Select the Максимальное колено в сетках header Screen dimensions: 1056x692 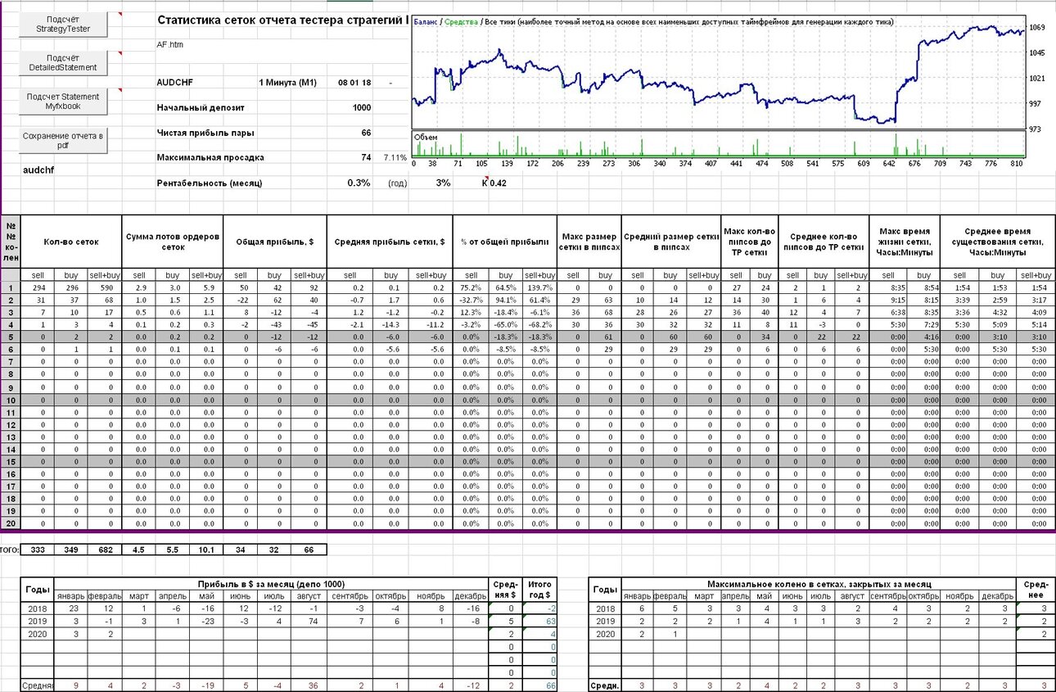tap(819, 584)
